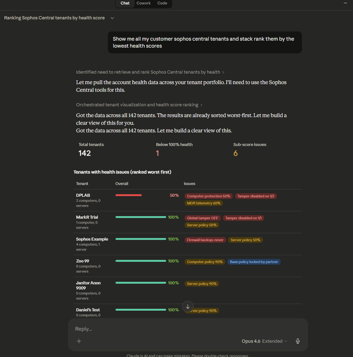Click the 'Janitor Anon 9009' tenant name
353x357 pixels.
tap(88, 285)
